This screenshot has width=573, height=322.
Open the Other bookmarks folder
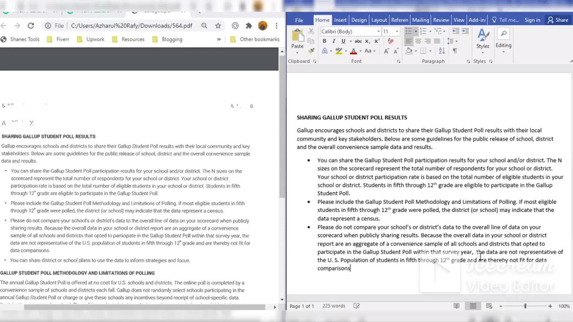click(255, 39)
